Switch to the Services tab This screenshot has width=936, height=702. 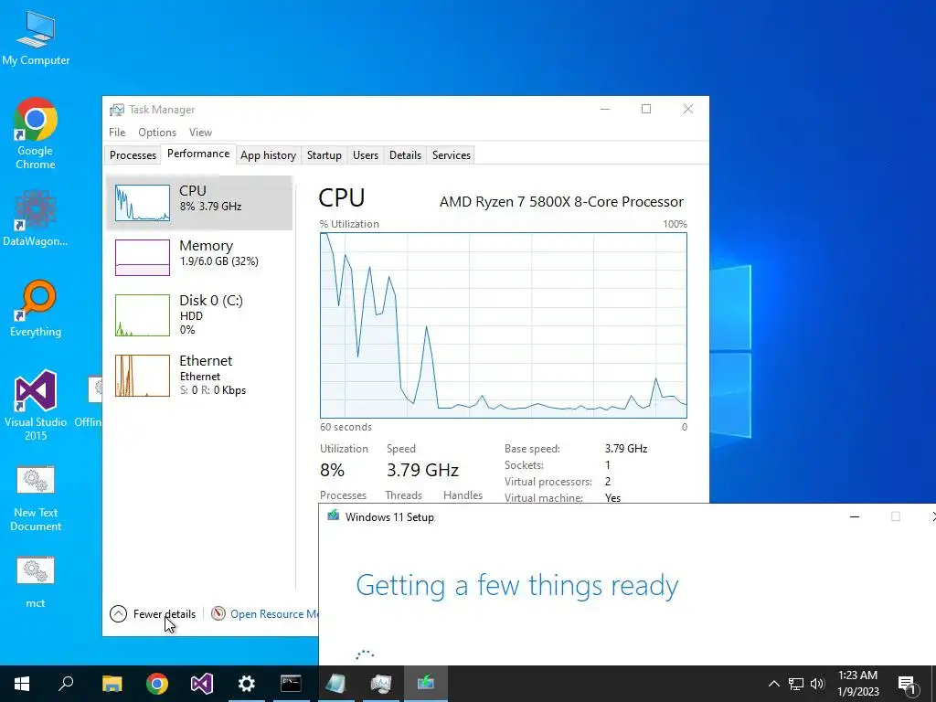(x=452, y=155)
